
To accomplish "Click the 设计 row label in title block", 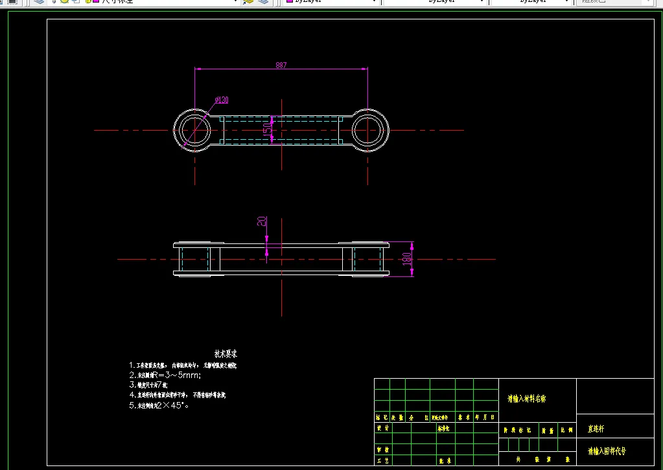I will 382,428.
